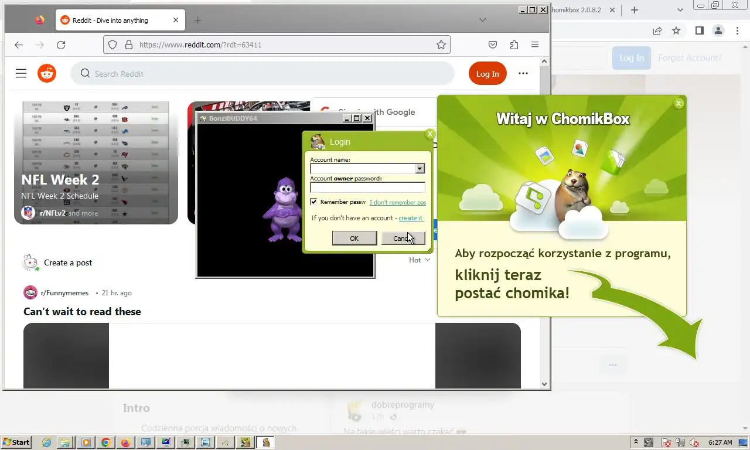Open a new tab in Chrome window
The width and height of the screenshot is (750, 450).
point(634,10)
